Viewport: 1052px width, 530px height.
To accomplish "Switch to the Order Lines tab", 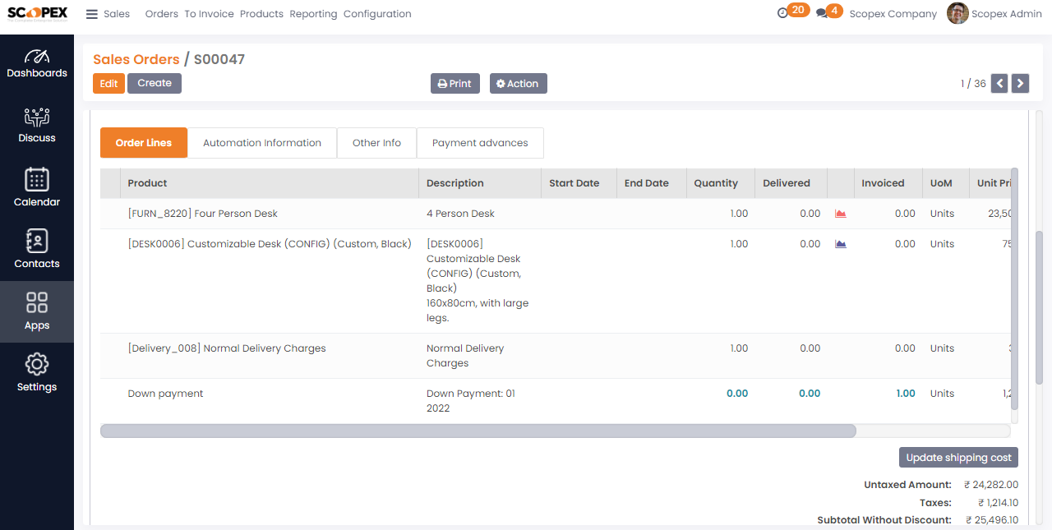I will coord(144,143).
